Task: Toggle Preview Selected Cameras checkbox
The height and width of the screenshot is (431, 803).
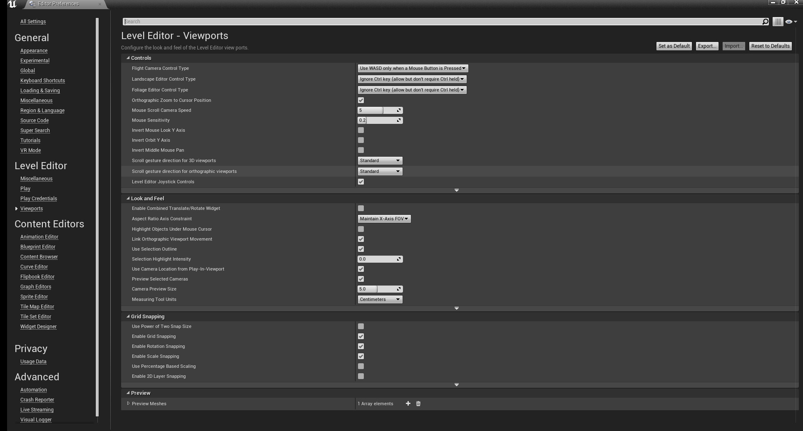Action: pos(361,279)
